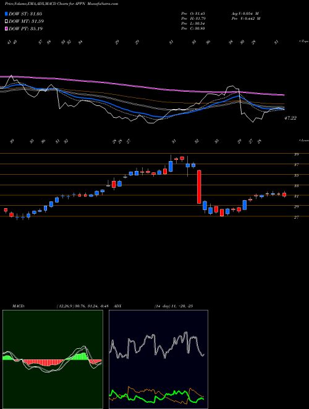Click the 35 price axis label
309x409 pixels.
[x=296, y=175]
